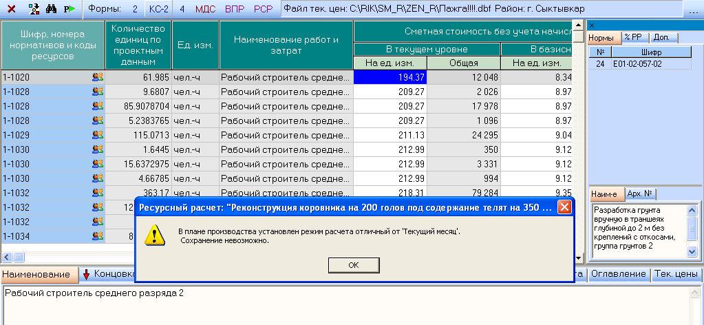704x325 pixels.
Task: Switch to the Арх. № tab
Action: tap(641, 194)
